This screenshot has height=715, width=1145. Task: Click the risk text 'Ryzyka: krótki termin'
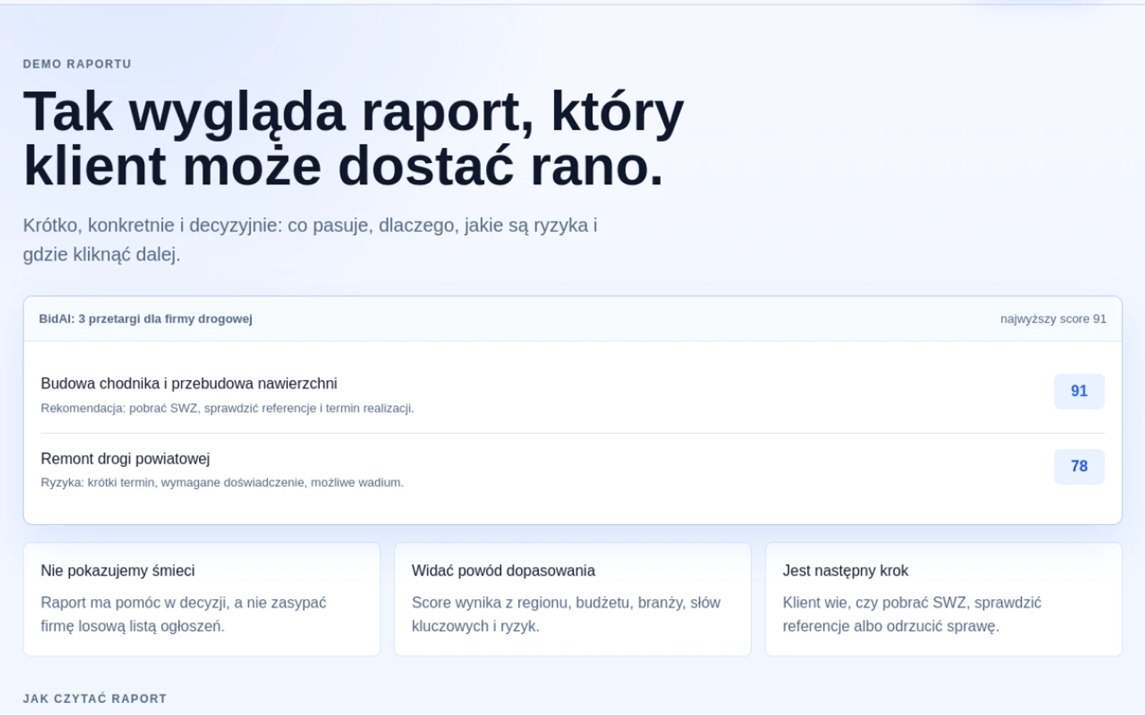tap(223, 483)
